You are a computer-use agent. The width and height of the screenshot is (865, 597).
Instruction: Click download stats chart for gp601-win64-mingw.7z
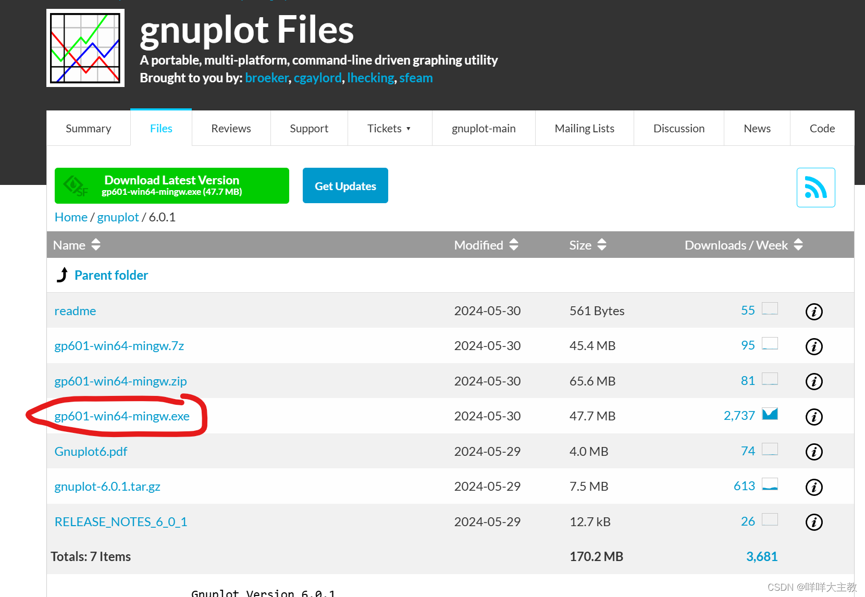(770, 344)
